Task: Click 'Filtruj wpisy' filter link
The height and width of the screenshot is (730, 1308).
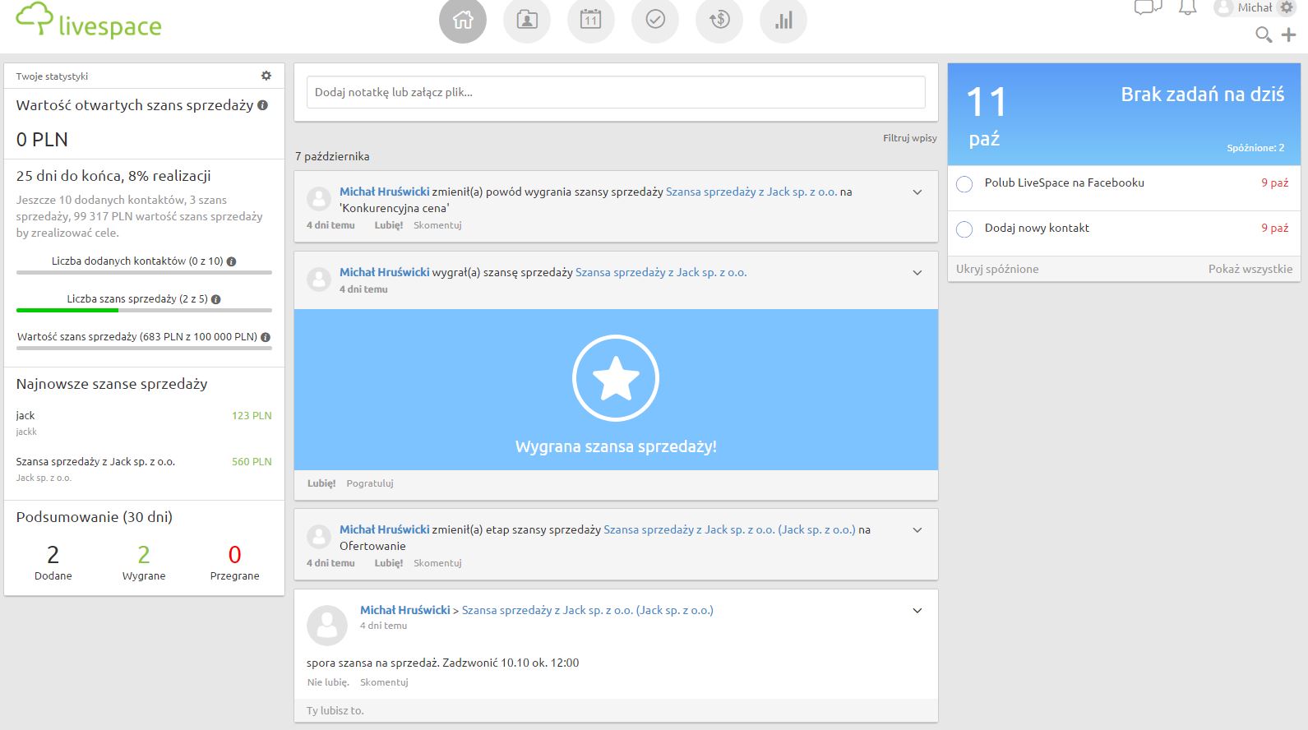Action: (x=909, y=138)
